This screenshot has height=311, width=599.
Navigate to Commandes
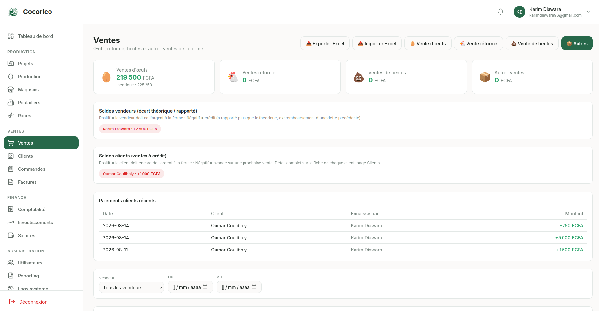(41, 169)
